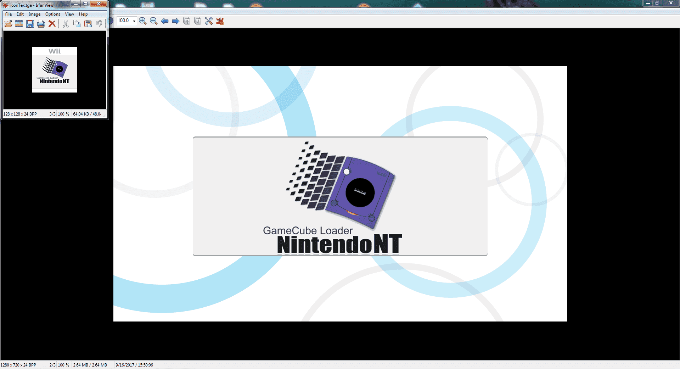Zoom out using the magnifier minus icon
This screenshot has width=680, height=369.
pos(154,21)
